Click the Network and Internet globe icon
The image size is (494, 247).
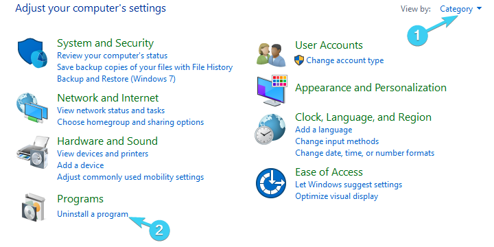[32, 108]
